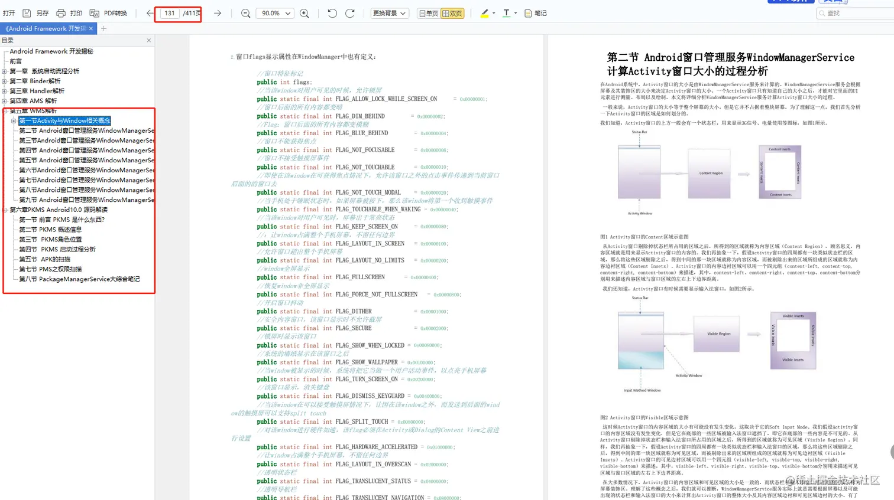Viewport: 894px width, 500px height.
Task: Click the zoom out magnifier icon
Action: point(246,13)
